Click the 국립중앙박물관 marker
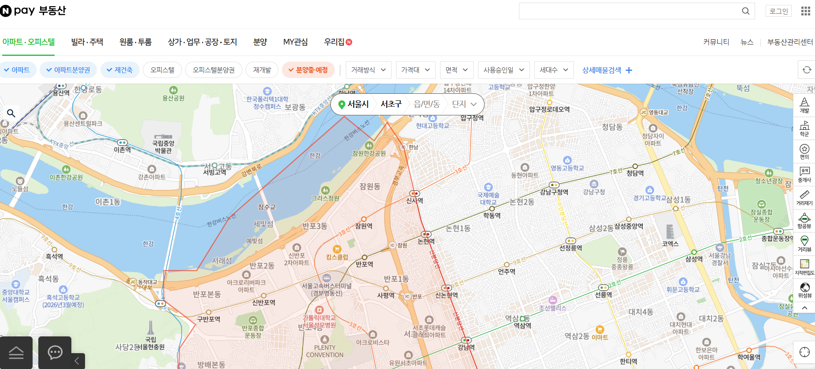This screenshot has height=369, width=815. tap(163, 143)
